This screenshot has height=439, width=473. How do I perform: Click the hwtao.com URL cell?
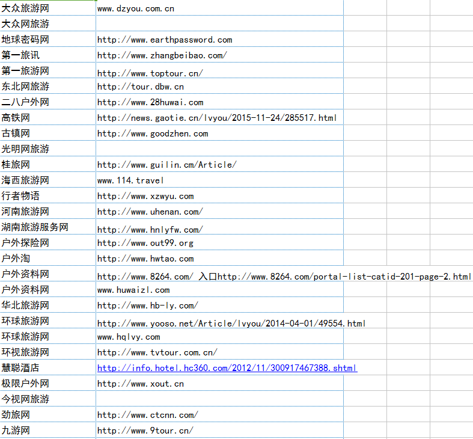click(x=219, y=259)
